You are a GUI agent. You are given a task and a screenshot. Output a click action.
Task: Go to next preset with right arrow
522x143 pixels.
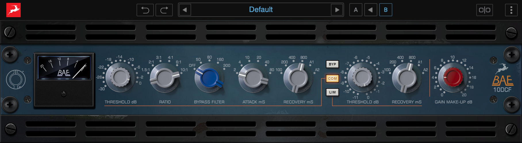[x=337, y=10]
